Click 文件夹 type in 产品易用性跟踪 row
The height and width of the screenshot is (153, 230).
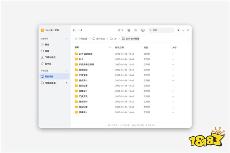click(147, 65)
